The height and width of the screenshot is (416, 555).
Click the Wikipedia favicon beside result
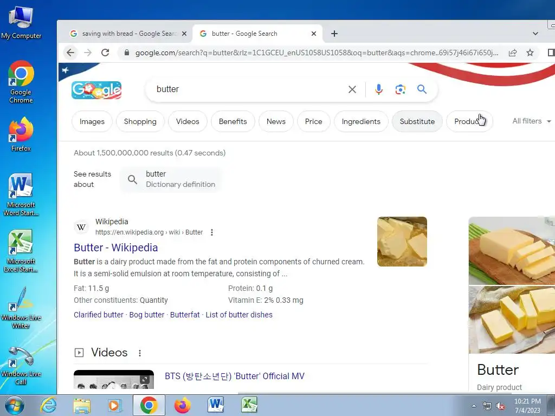[x=81, y=227]
